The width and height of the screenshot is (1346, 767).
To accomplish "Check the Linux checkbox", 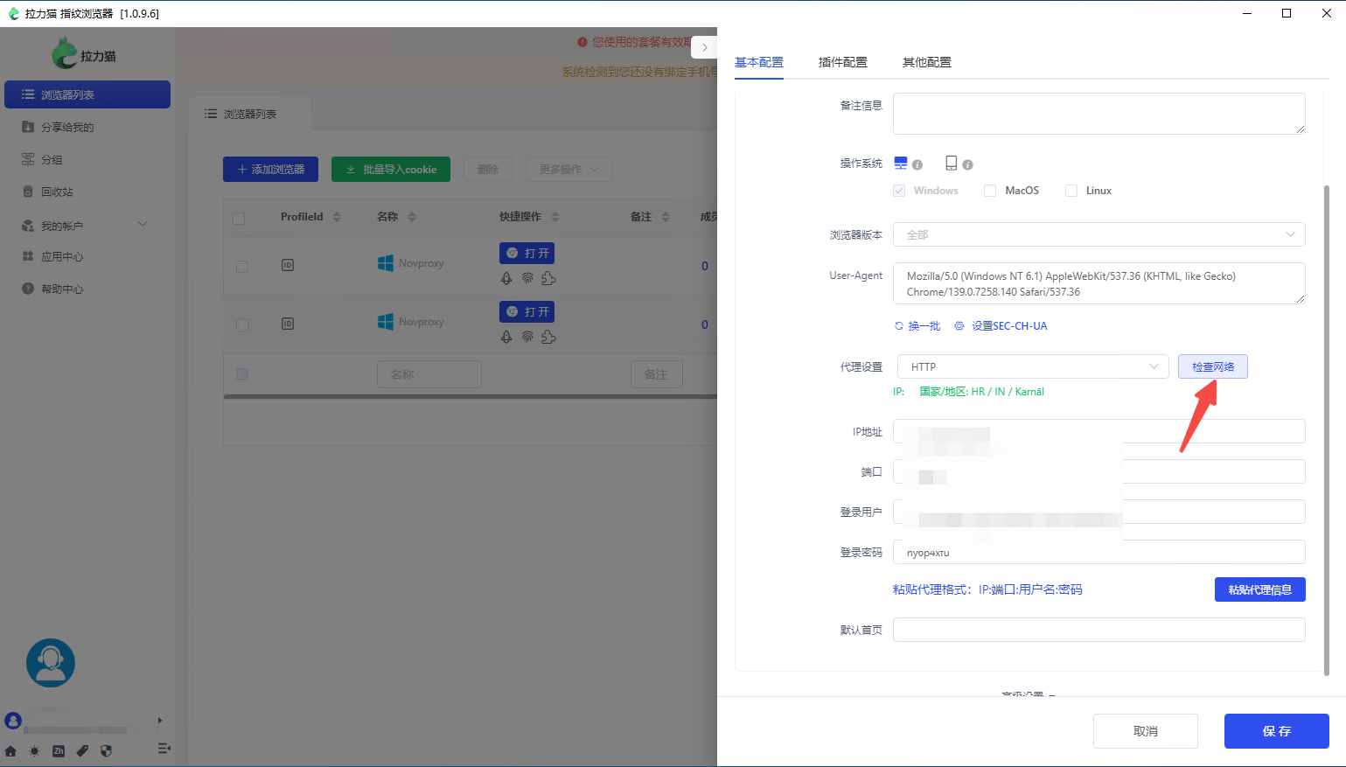I will click(x=1071, y=191).
